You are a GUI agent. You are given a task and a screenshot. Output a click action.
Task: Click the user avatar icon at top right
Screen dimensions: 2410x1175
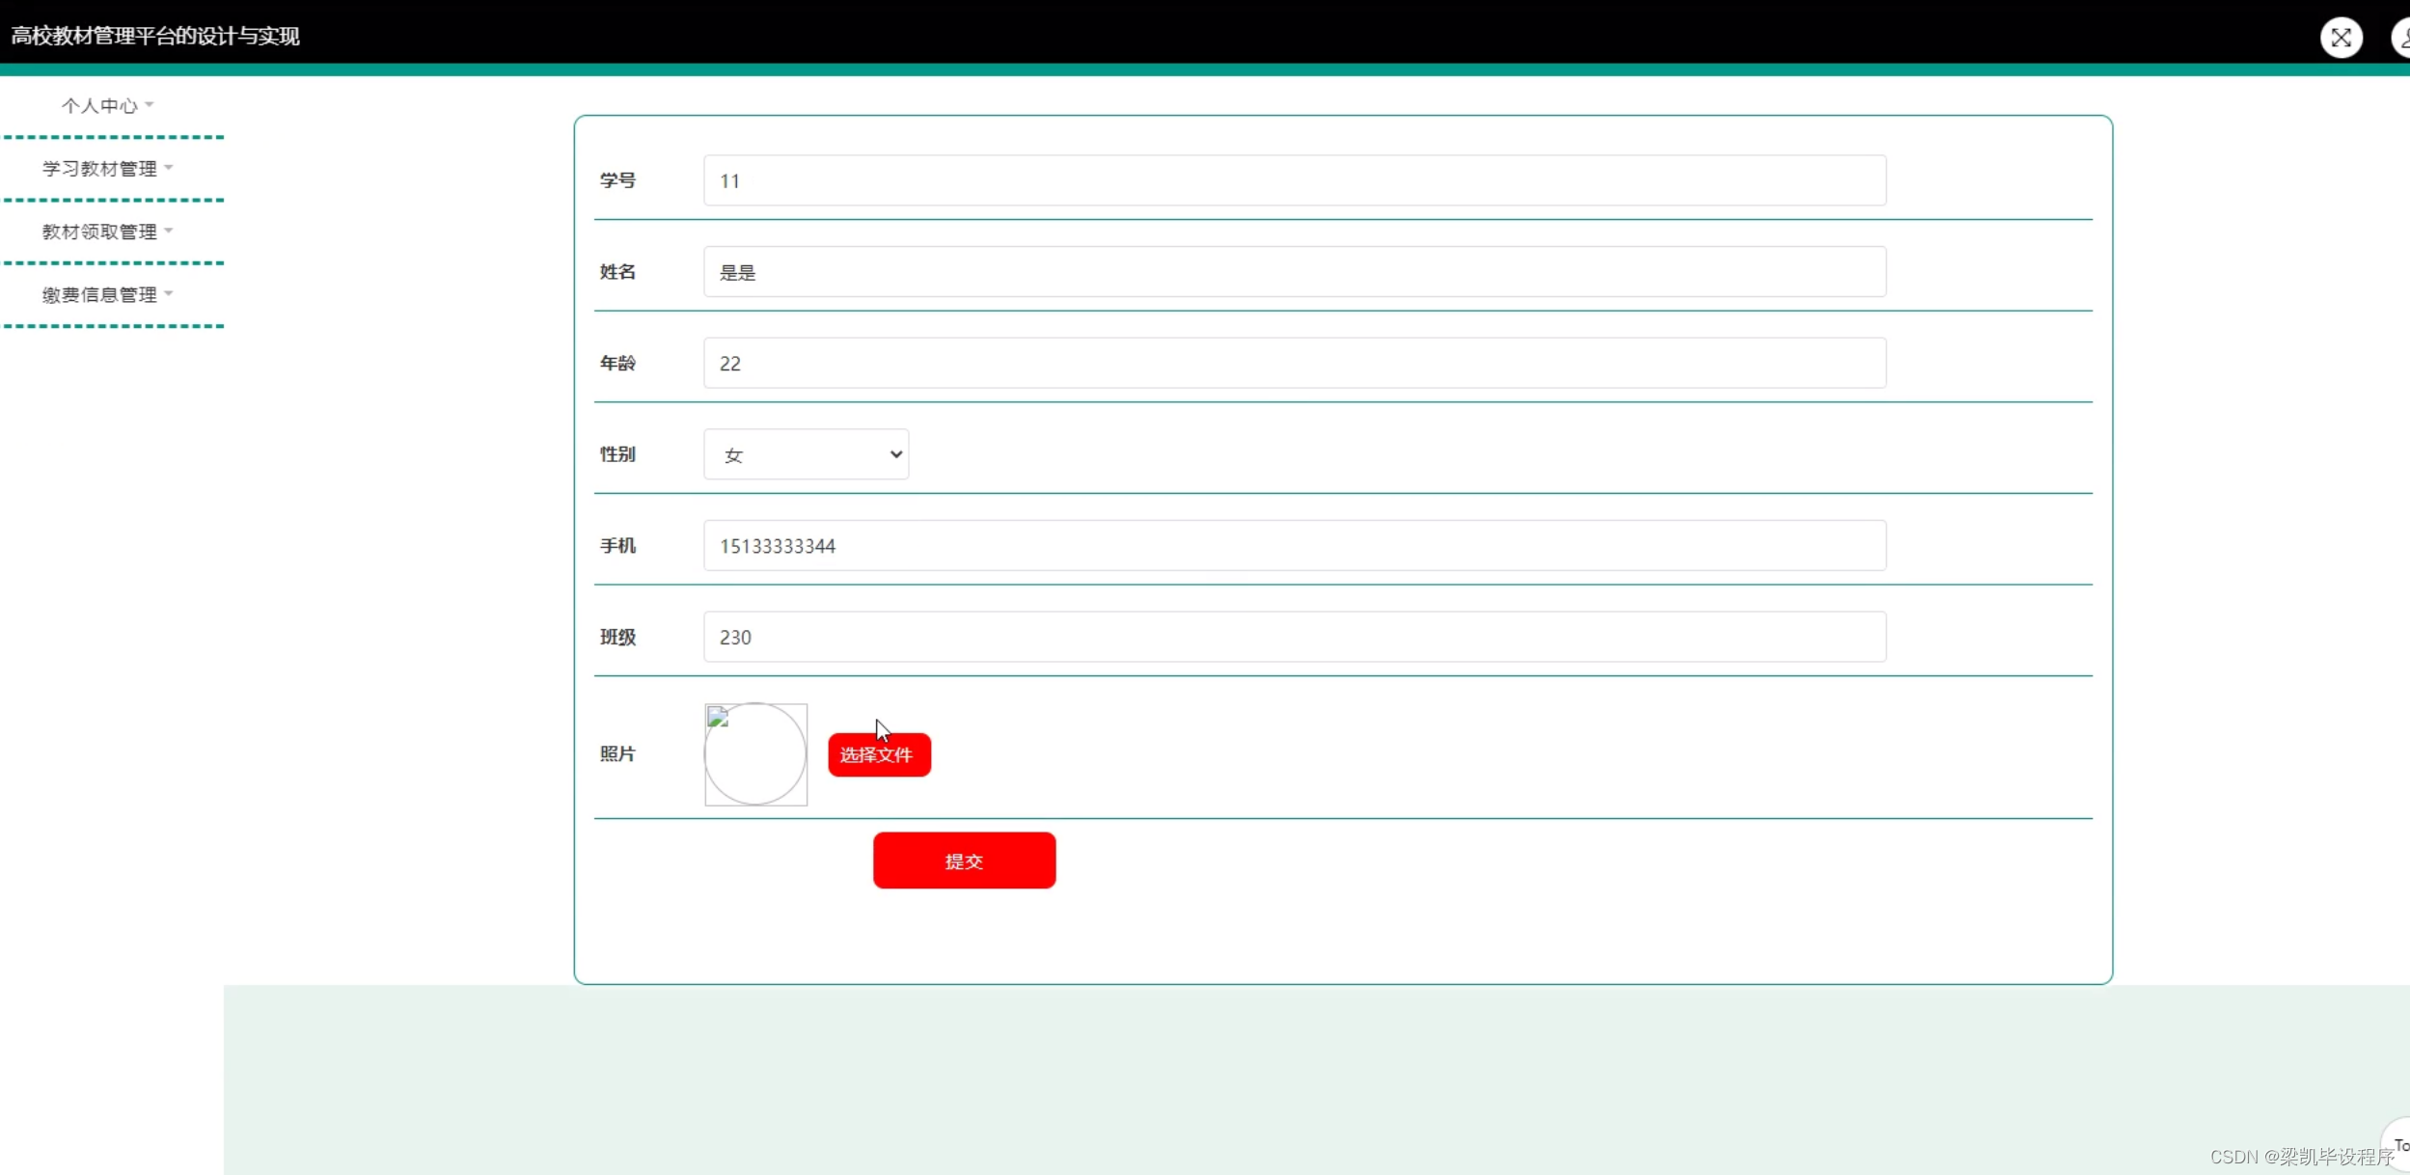click(x=2401, y=38)
